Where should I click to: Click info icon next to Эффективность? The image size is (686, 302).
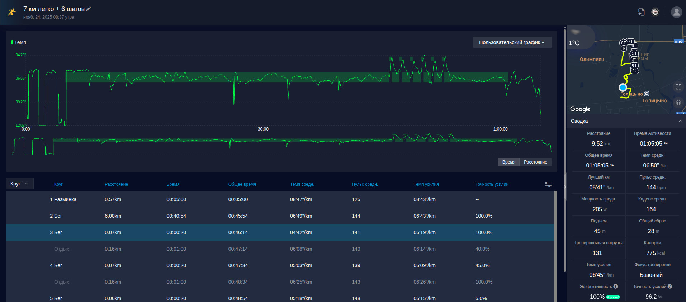[x=616, y=286]
